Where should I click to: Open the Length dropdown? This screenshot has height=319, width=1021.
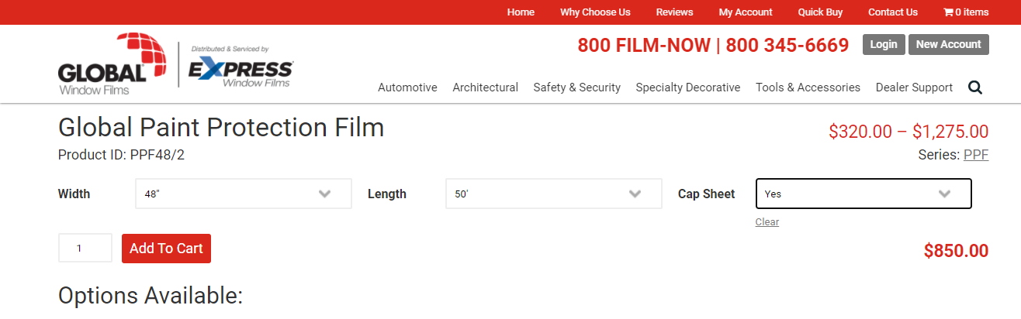[553, 194]
